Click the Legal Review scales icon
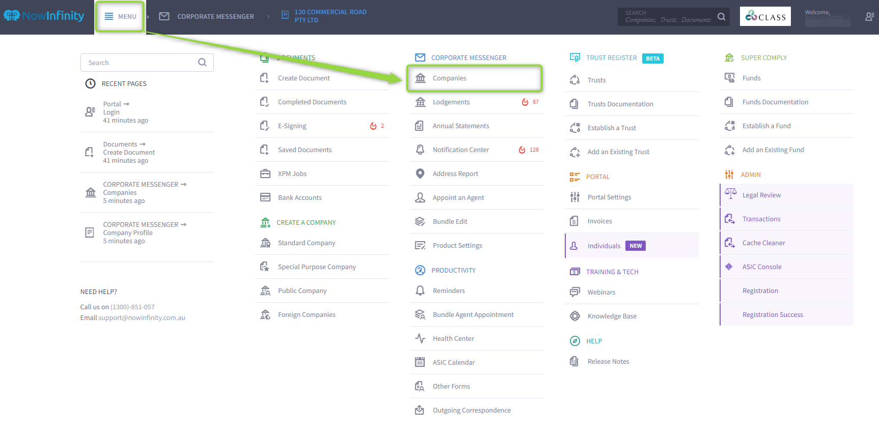 730,194
